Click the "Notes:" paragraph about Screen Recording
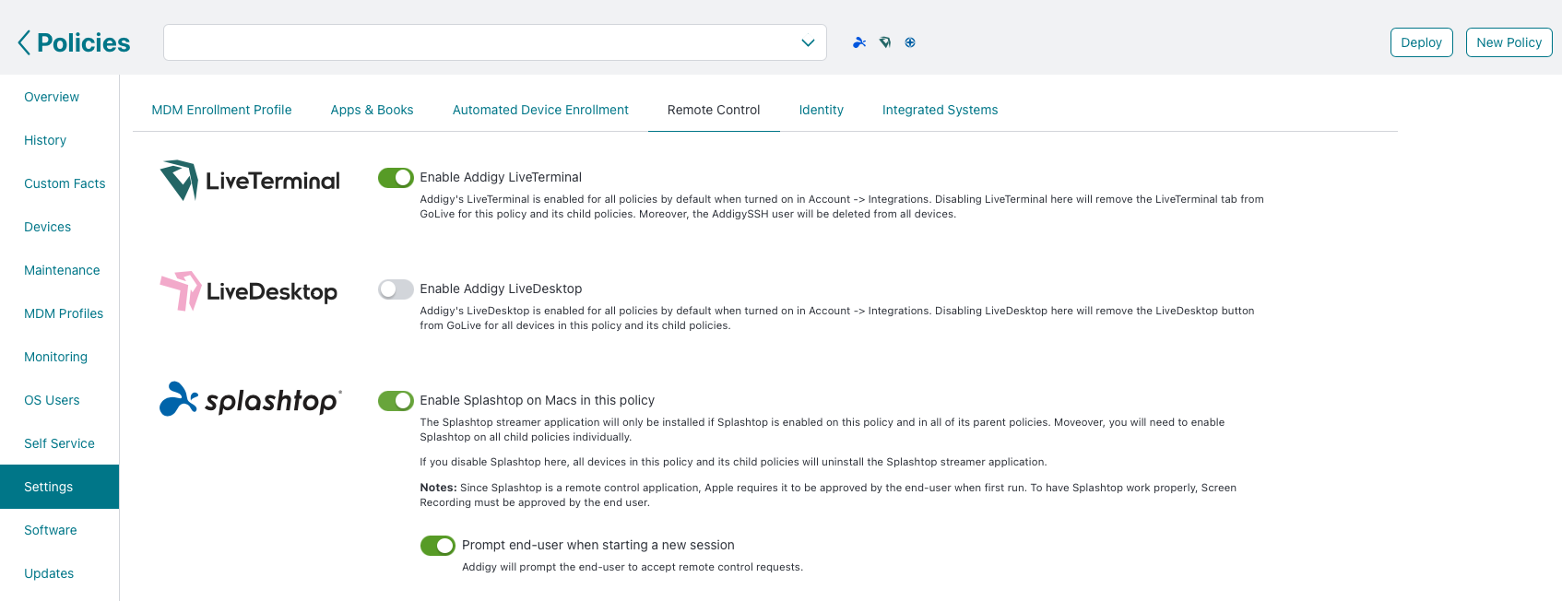 pos(828,495)
